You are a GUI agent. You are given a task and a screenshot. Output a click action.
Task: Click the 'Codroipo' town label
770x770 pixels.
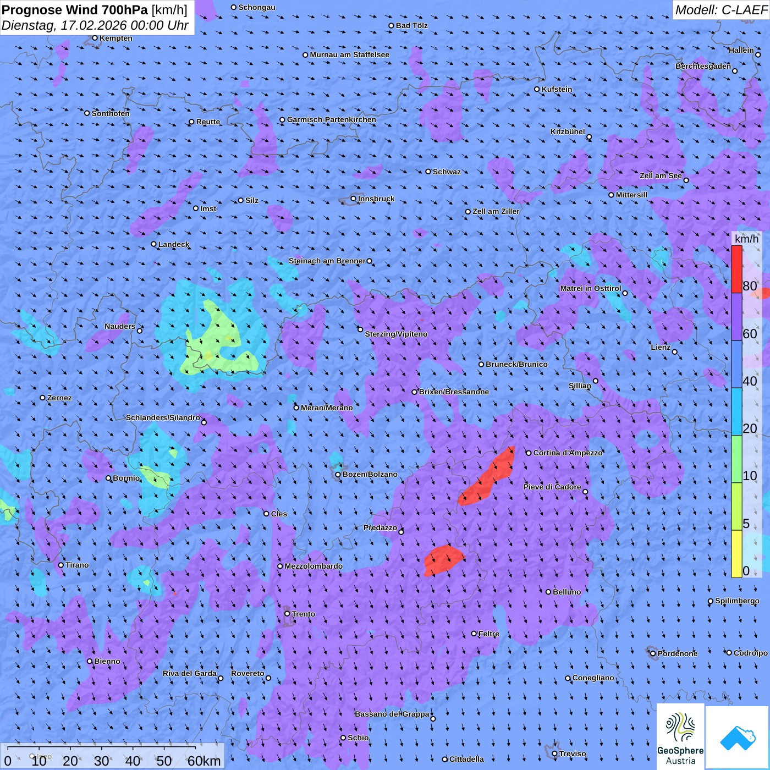click(x=751, y=653)
